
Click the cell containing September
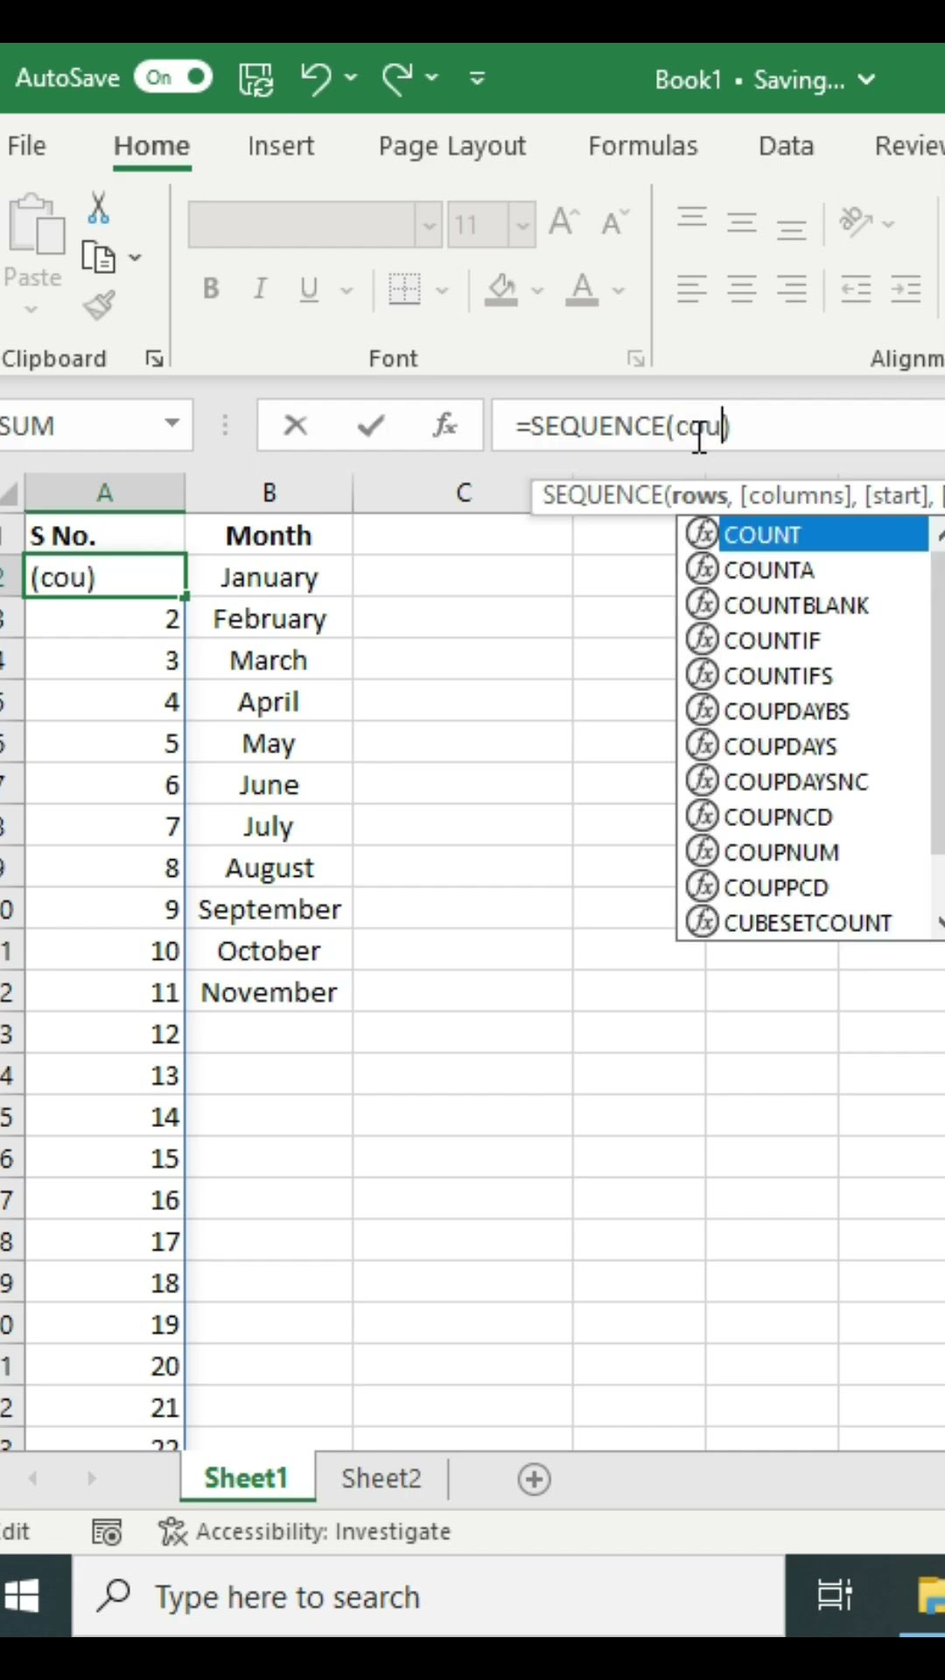(269, 909)
